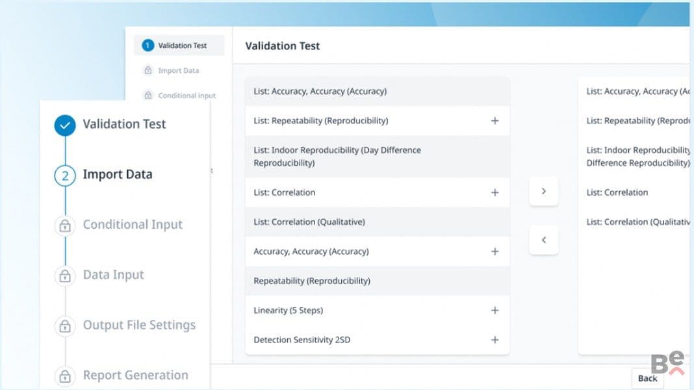Open the Report Generation step

(135, 376)
